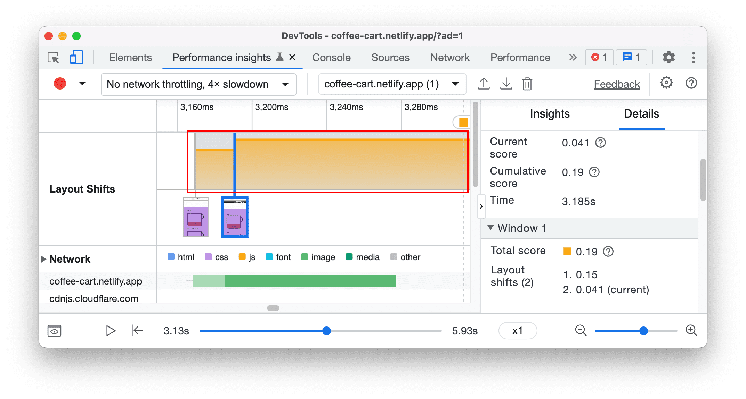
Task: Click the help question mark icon
Action: click(693, 84)
